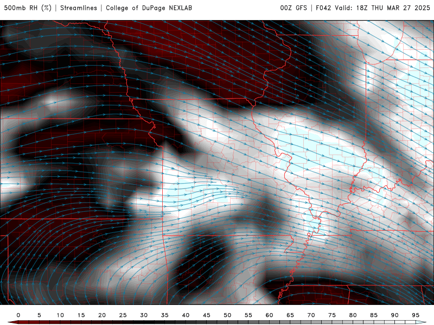
Task: Click the 35 value on the color scale
Action: [165, 315]
